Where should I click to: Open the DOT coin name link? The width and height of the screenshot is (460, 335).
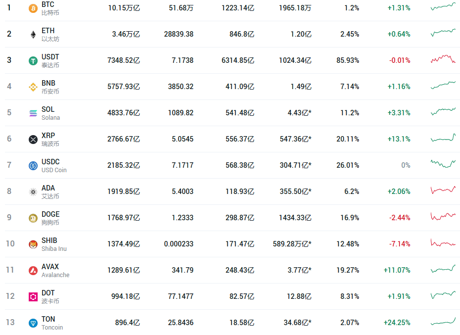pyautogui.click(x=48, y=293)
